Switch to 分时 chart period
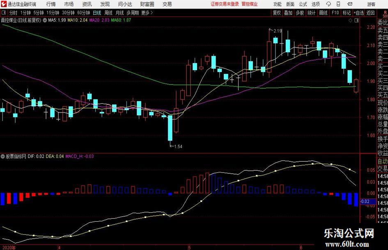Viewport: 388px width, 250px height. [14, 13]
